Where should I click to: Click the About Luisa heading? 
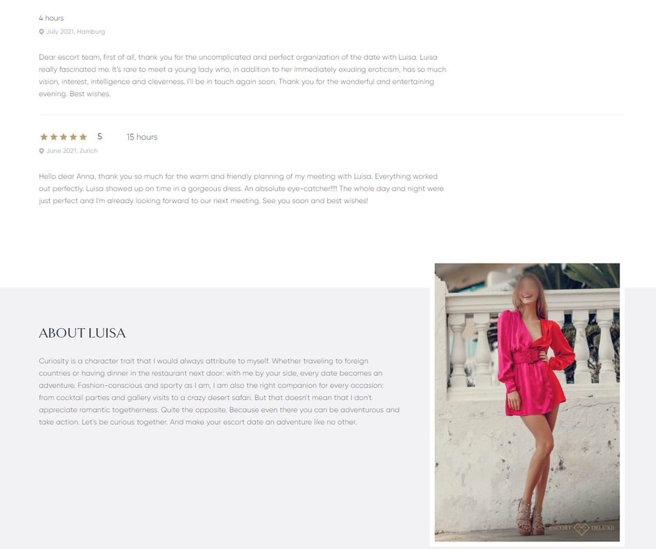[x=82, y=333]
